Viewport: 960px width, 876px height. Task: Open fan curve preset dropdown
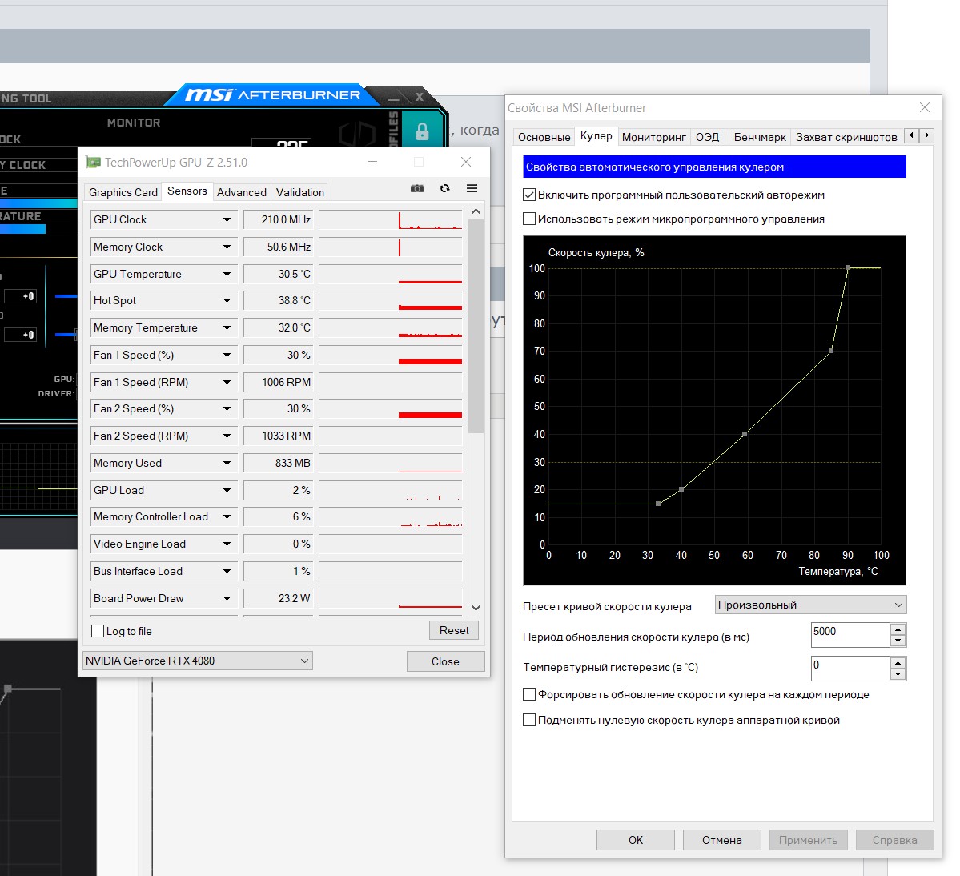(810, 605)
